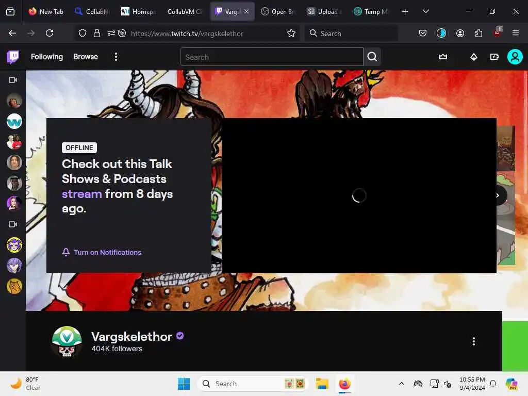
Task: Click the tracking protection shield icon
Action: pyautogui.click(x=82, y=34)
